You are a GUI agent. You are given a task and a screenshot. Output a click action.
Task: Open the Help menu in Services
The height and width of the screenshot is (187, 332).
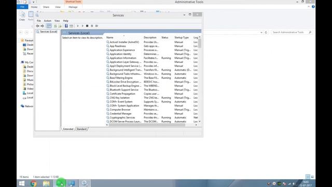66,21
